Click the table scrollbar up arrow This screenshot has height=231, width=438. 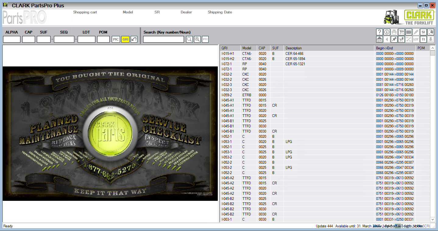tap(433, 48)
